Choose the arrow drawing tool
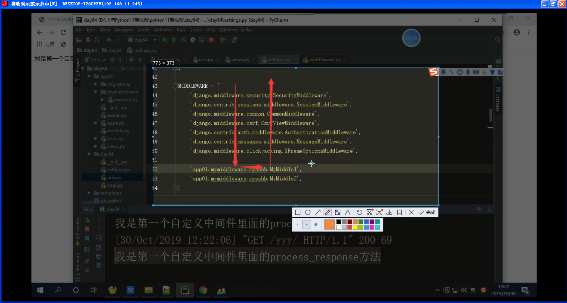Viewport: 567px width, 303px height. [318, 212]
